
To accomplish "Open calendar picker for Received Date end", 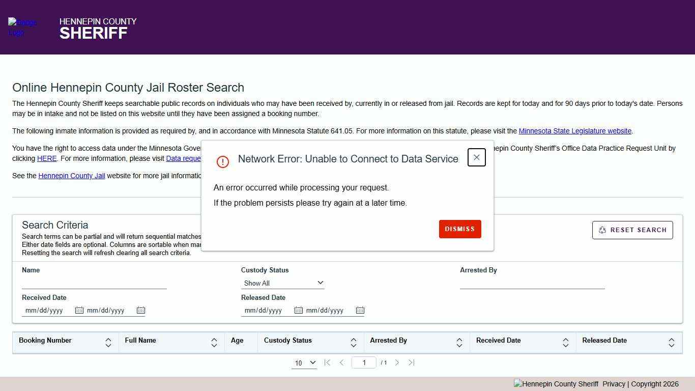I will click(x=141, y=310).
